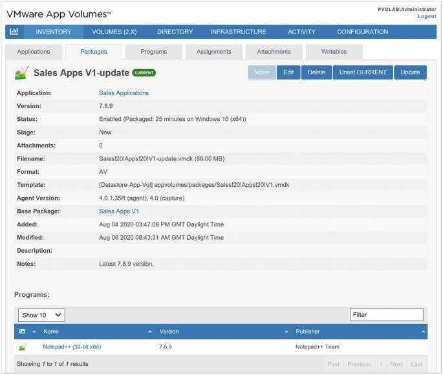443x375 pixels.
Task: Open the dashboard chart icon
Action: [x=14, y=32]
